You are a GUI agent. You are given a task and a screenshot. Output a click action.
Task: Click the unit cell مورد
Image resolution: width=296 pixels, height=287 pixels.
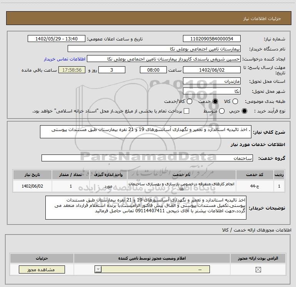coord(108,186)
